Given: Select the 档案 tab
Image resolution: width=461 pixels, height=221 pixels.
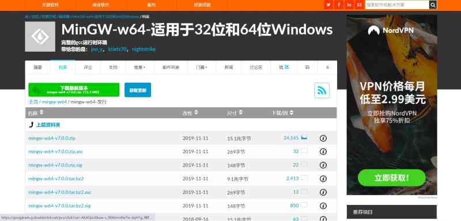Looking at the screenshot, I should pos(63,67).
